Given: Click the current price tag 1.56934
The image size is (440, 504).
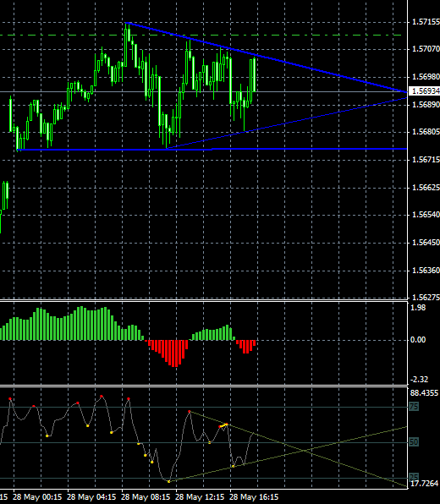Looking at the screenshot, I should coord(424,91).
